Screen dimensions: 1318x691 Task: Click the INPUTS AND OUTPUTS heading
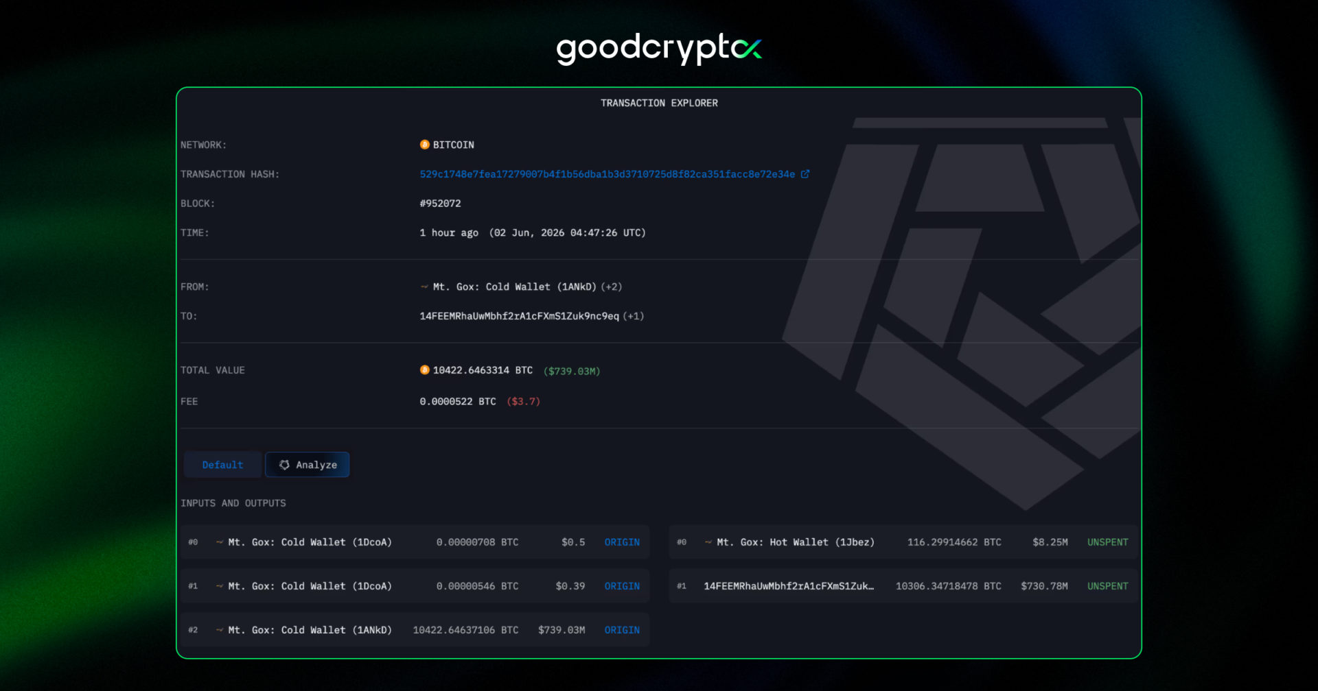click(x=233, y=503)
